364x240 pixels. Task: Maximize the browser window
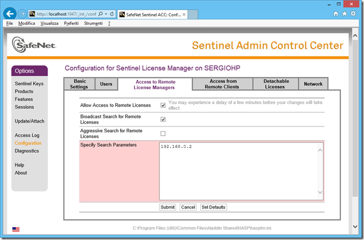339,4
